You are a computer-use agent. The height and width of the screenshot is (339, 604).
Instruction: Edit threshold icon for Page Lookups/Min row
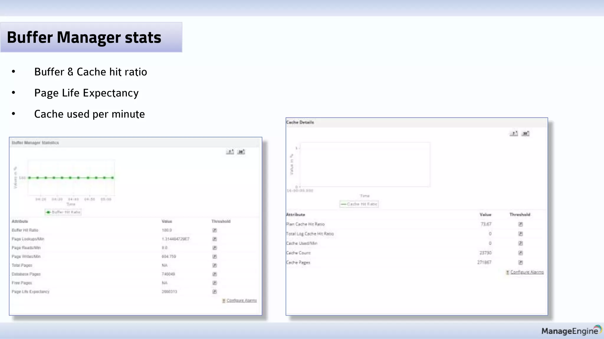215,239
